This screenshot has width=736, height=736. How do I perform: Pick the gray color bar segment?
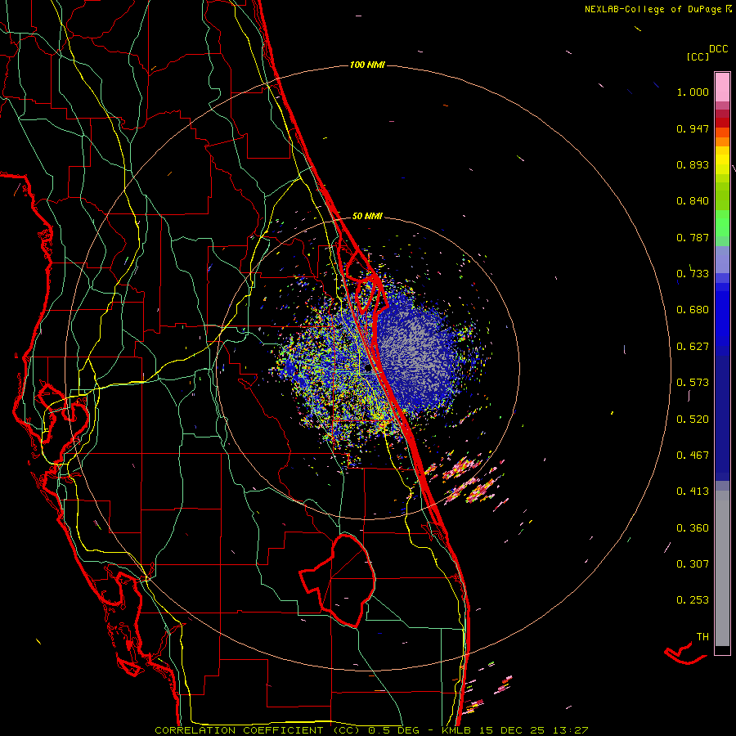point(722,568)
